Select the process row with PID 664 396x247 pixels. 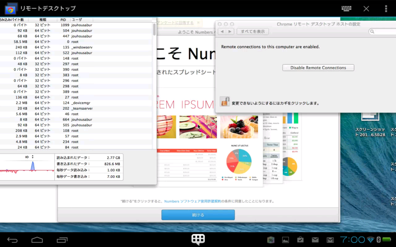click(x=76, y=119)
